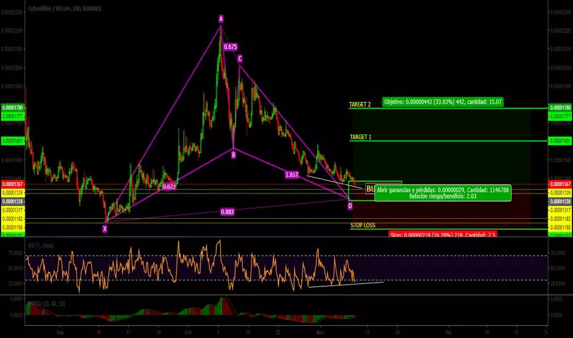Select the TARGET 2 line label
The height and width of the screenshot is (338, 573).
(x=360, y=104)
